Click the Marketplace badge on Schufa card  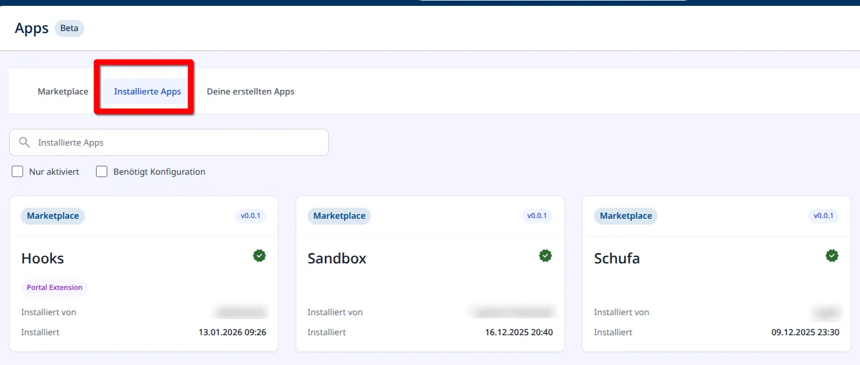(x=626, y=216)
